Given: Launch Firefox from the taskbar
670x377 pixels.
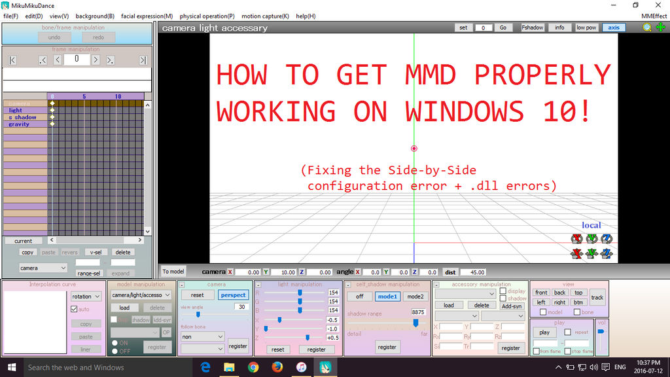Looking at the screenshot, I should click(x=277, y=367).
